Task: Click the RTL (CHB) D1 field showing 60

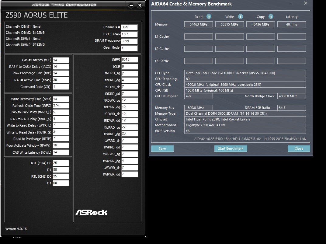Action: click(61, 183)
